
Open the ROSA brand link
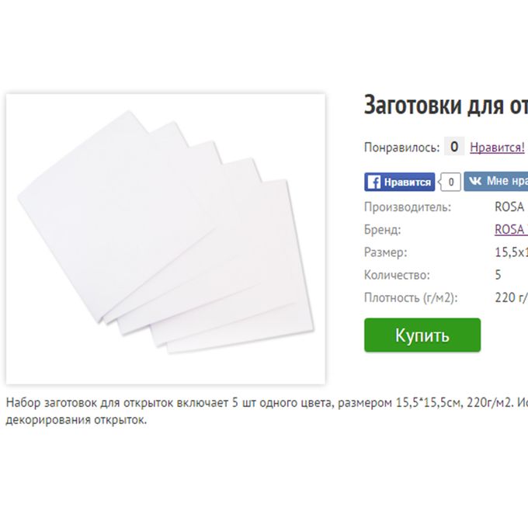[511, 229]
